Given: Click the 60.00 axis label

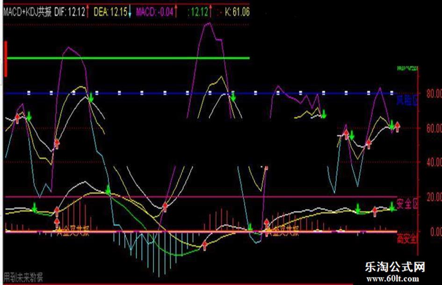Looking at the screenshot, I should (x=434, y=128).
